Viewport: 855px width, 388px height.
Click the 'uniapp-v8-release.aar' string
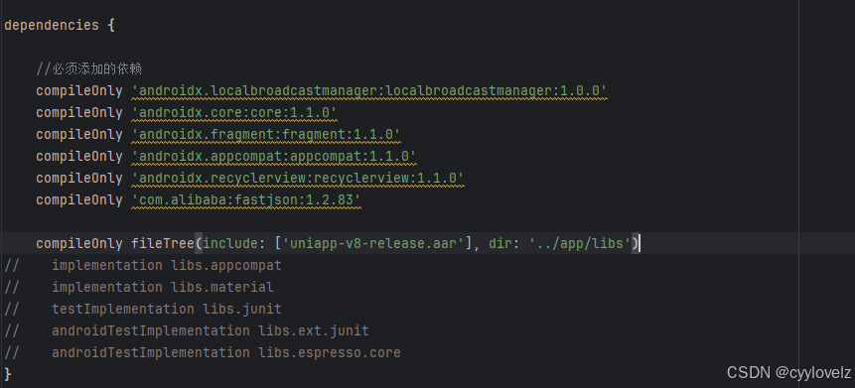click(x=373, y=243)
